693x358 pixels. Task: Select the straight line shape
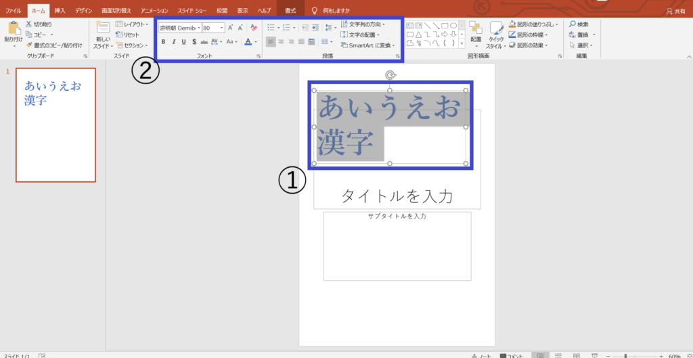(428, 26)
